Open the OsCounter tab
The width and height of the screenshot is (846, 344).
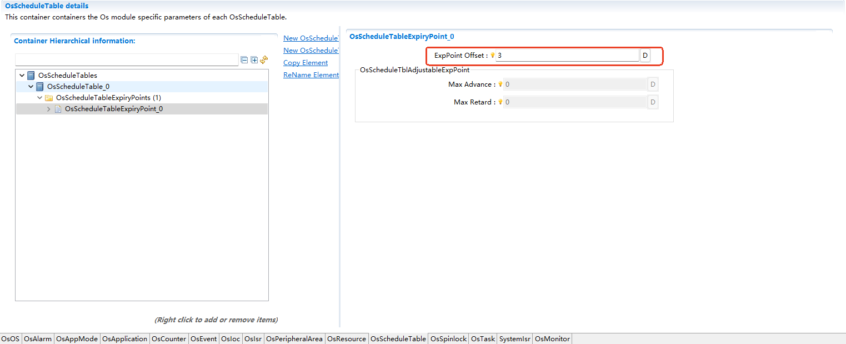pyautogui.click(x=168, y=338)
